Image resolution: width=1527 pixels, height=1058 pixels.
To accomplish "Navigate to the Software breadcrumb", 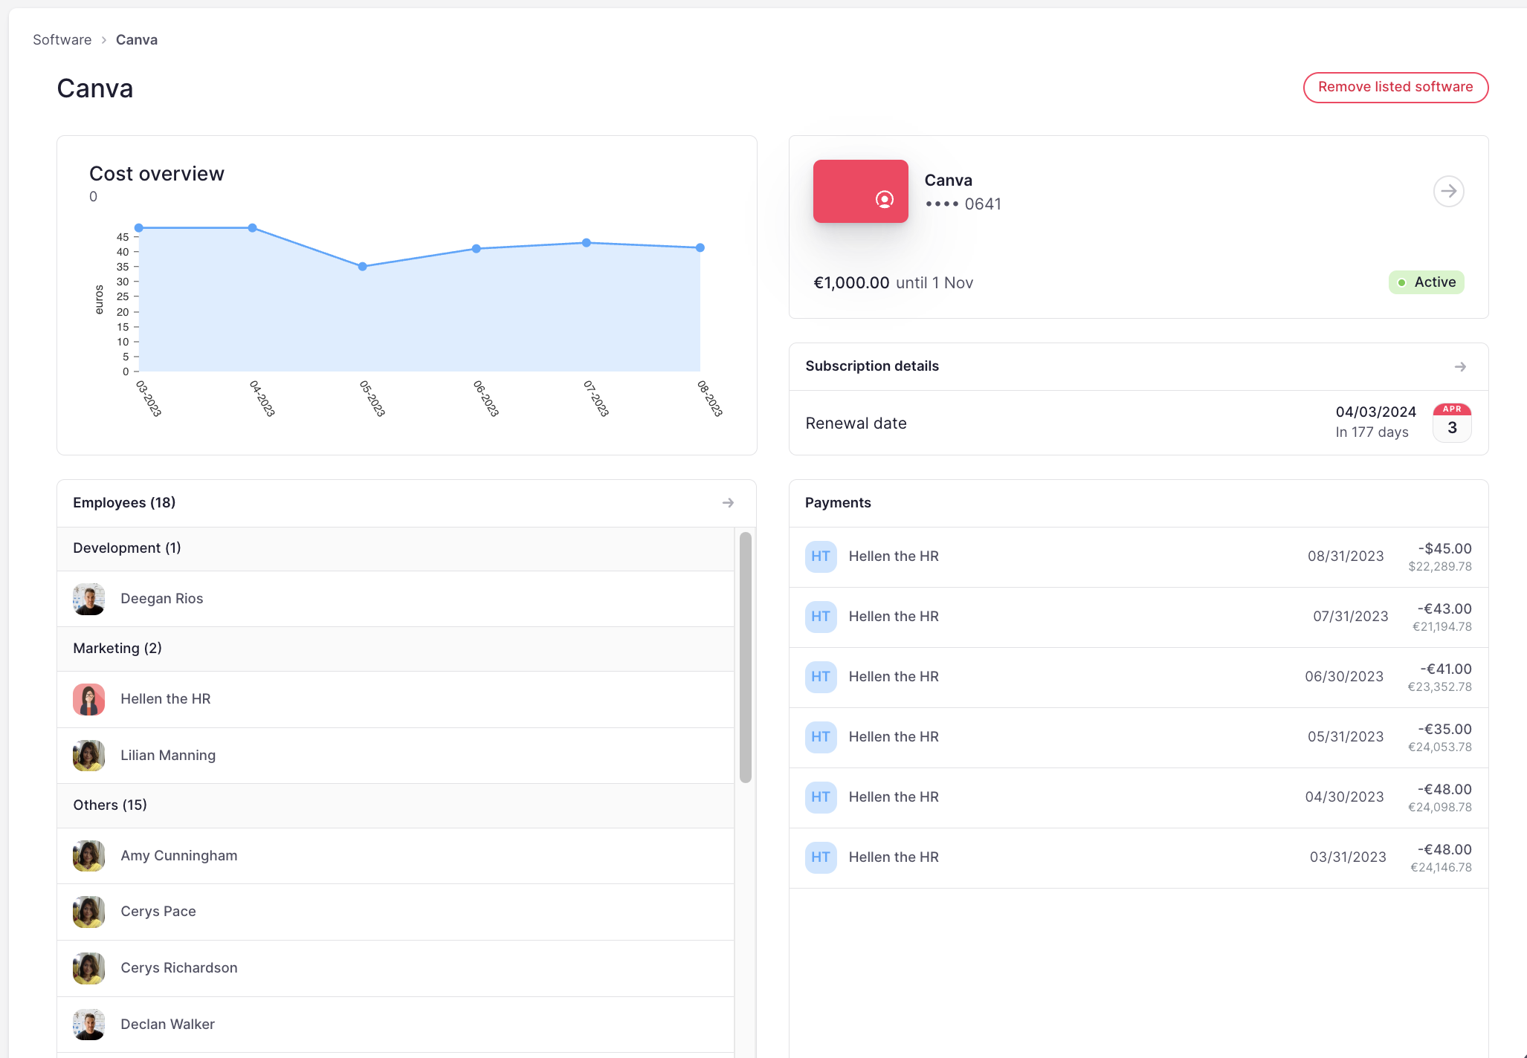I will point(62,39).
